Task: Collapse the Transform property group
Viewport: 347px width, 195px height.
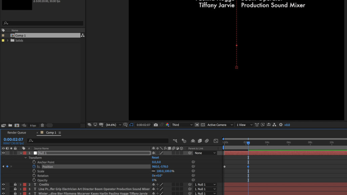Action: click(x=25, y=158)
